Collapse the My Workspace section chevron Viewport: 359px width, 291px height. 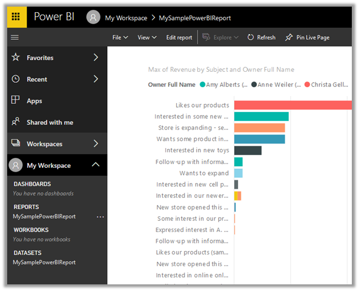click(x=96, y=165)
